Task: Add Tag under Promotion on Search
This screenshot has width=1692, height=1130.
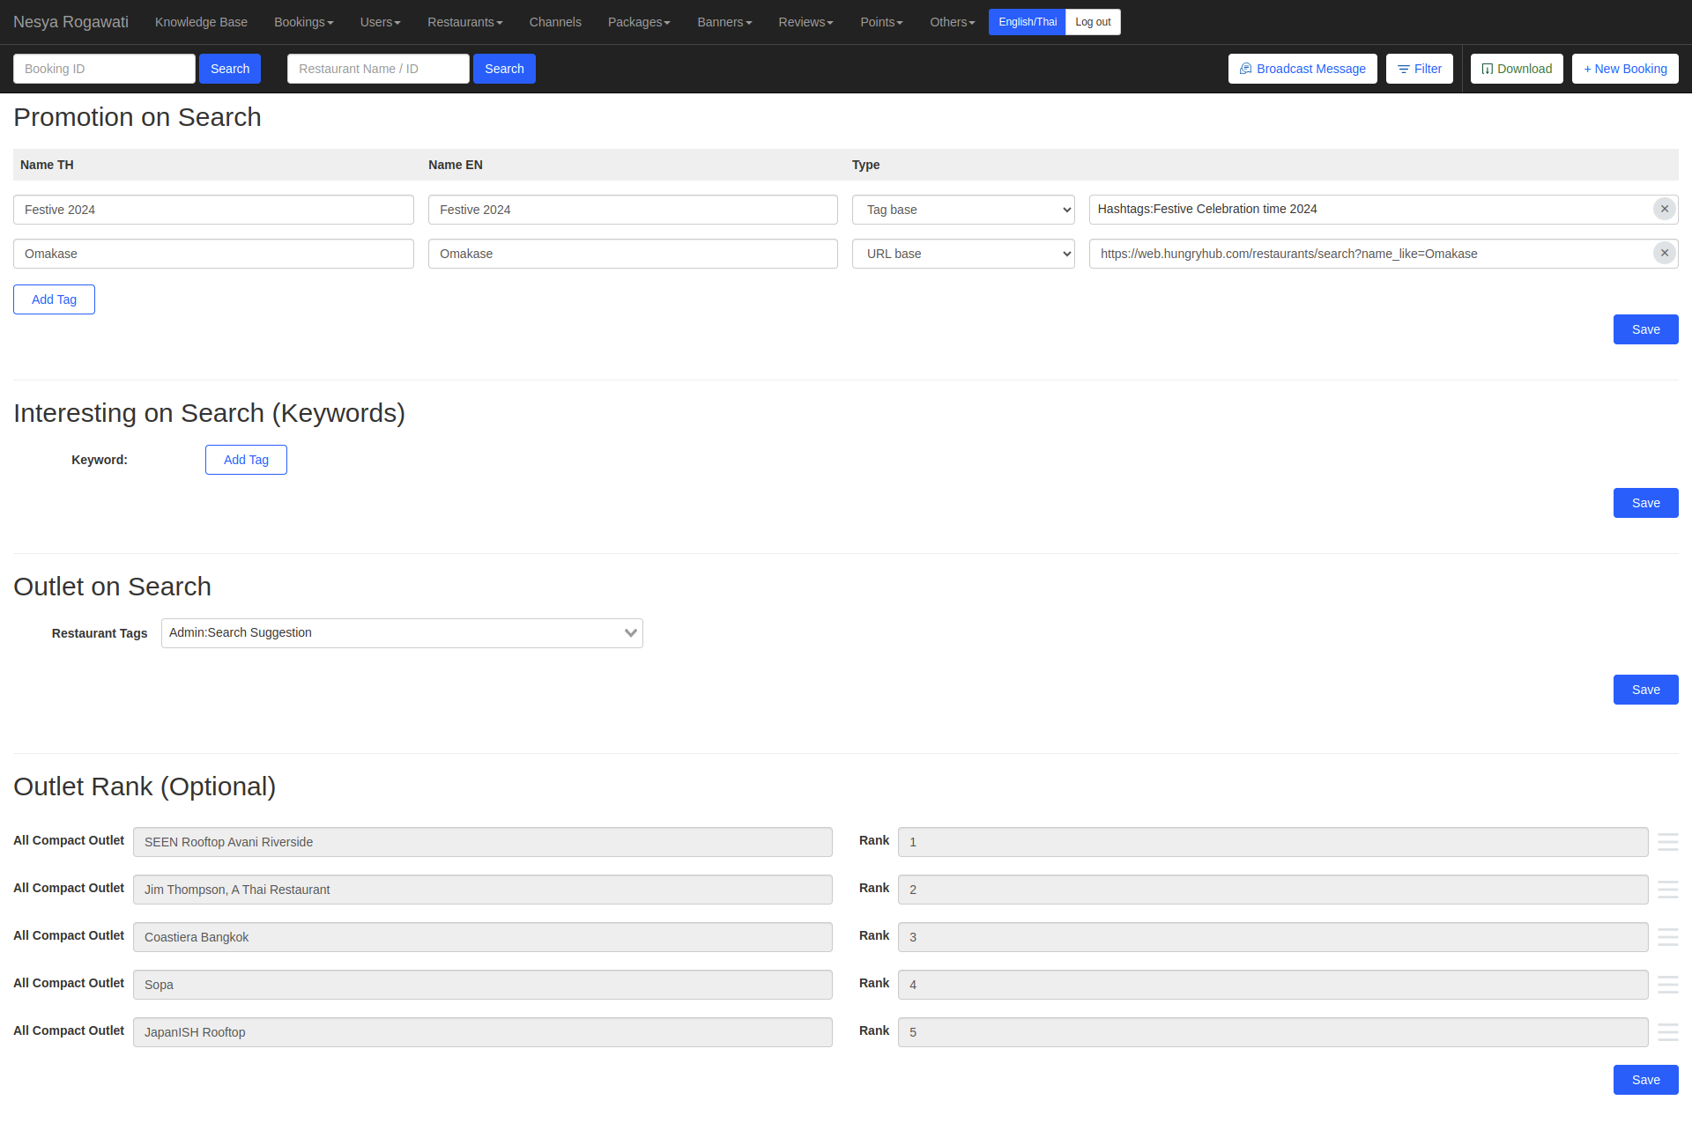Action: [54, 299]
